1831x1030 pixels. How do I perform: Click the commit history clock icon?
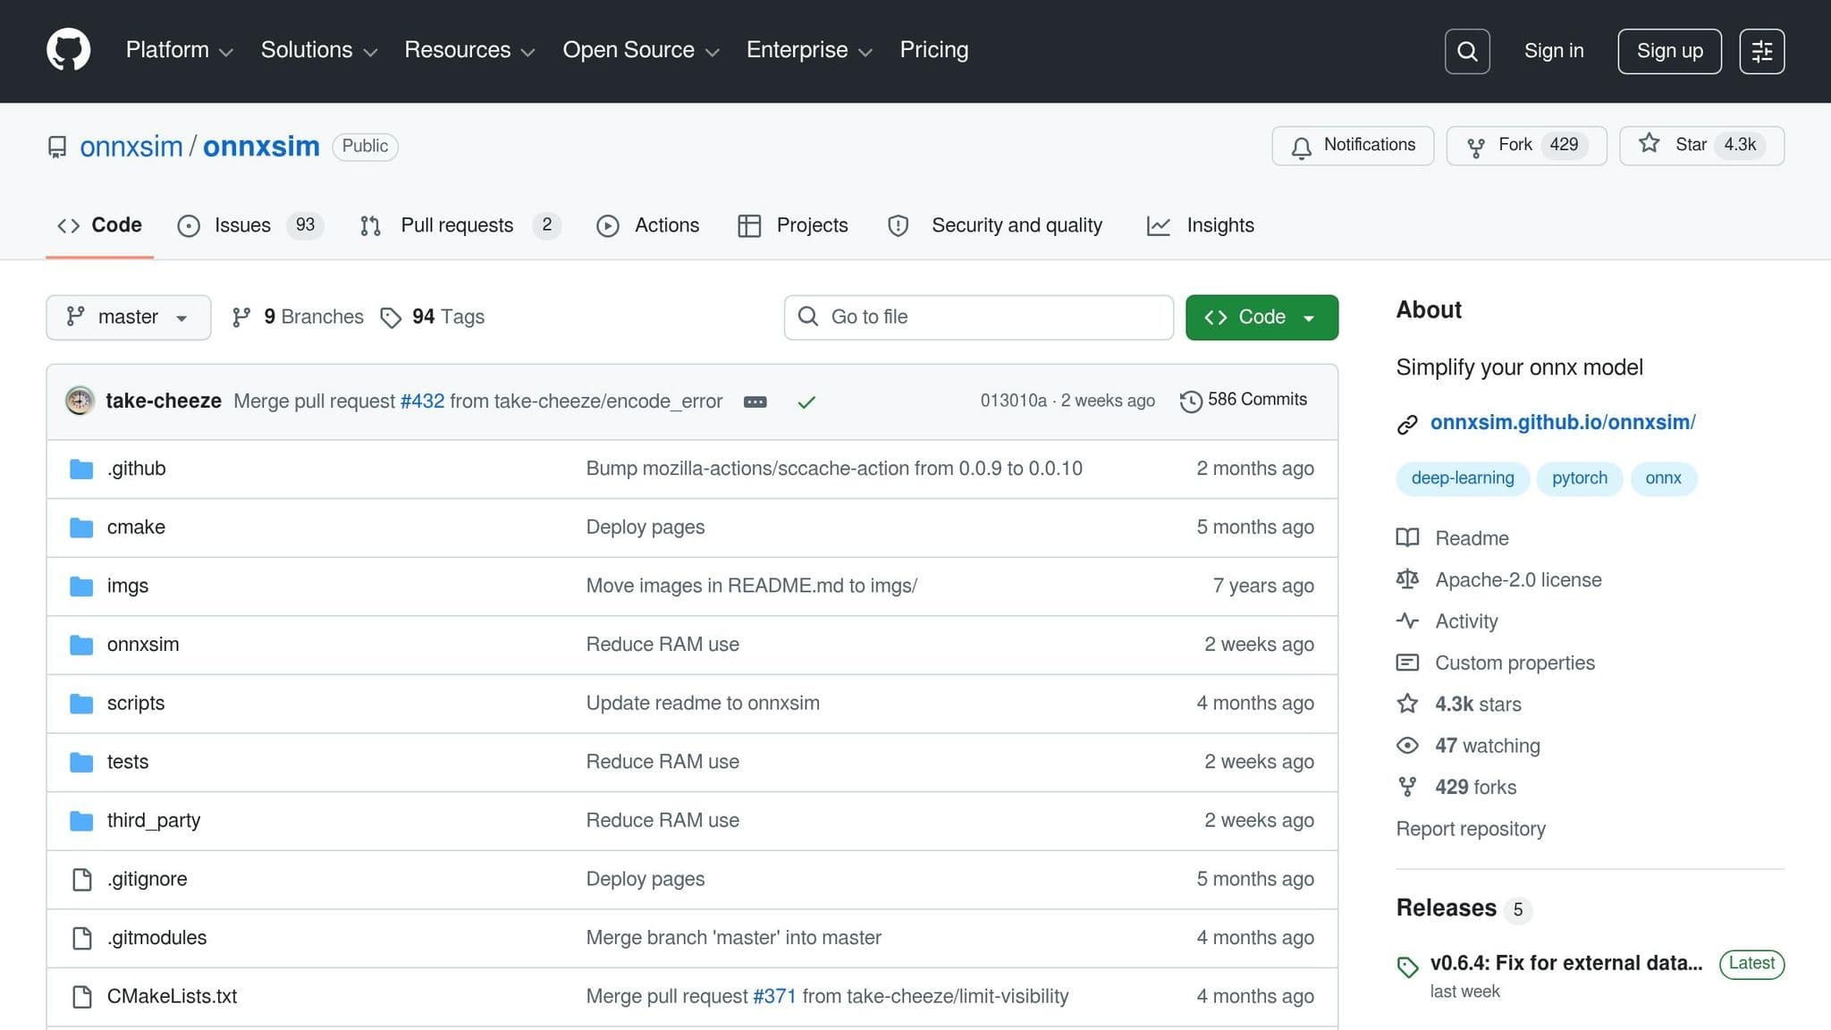coord(1191,401)
